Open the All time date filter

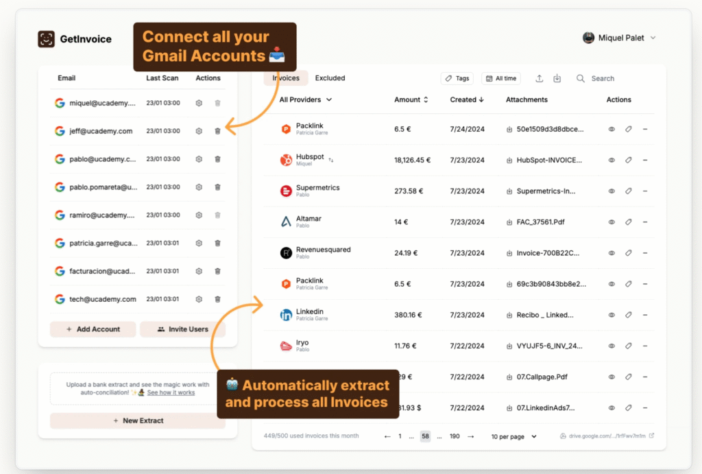coord(501,78)
